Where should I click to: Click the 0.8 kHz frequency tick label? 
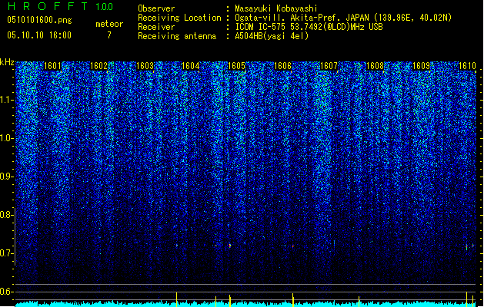coord(6,215)
